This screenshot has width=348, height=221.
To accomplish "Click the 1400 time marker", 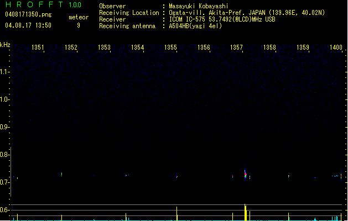I will pos(336,47).
